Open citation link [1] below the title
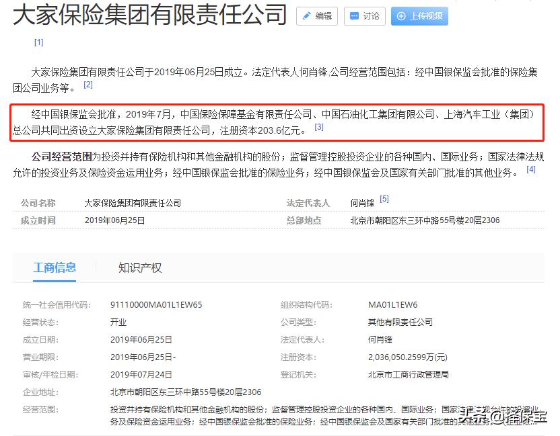 point(38,42)
